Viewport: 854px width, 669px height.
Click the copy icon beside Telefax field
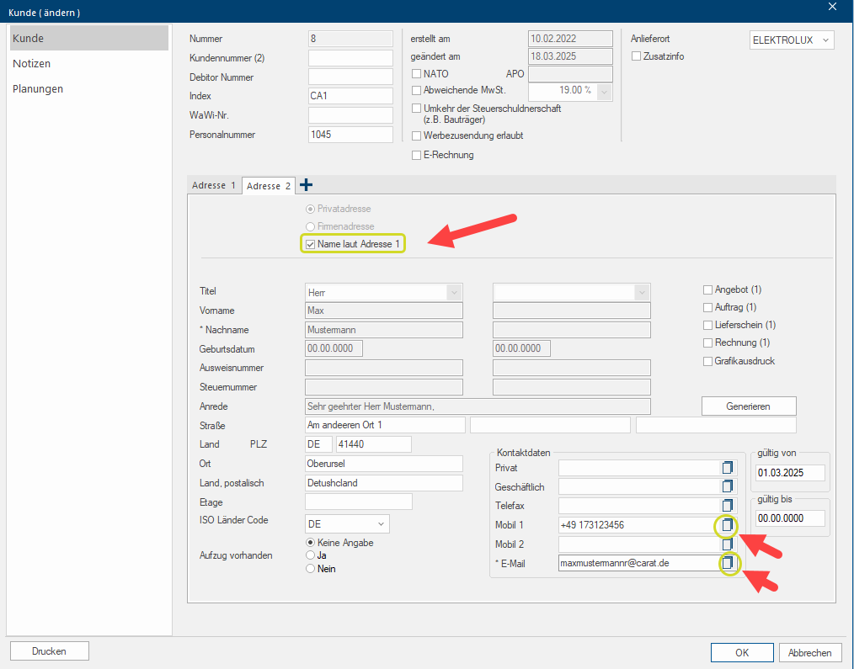pos(727,506)
